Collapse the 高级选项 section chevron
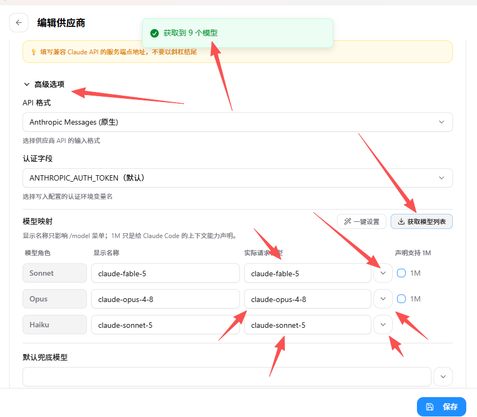Viewport: 477px width, 417px height. click(27, 84)
